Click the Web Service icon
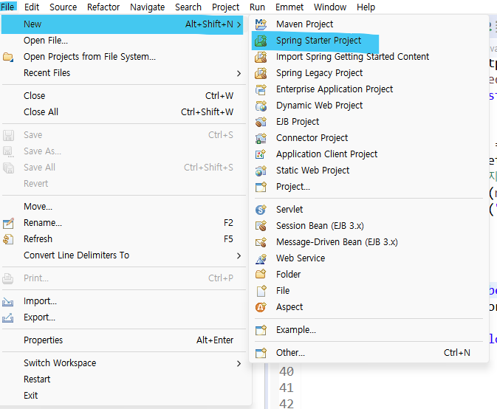The height and width of the screenshot is (409, 497). coord(261,258)
